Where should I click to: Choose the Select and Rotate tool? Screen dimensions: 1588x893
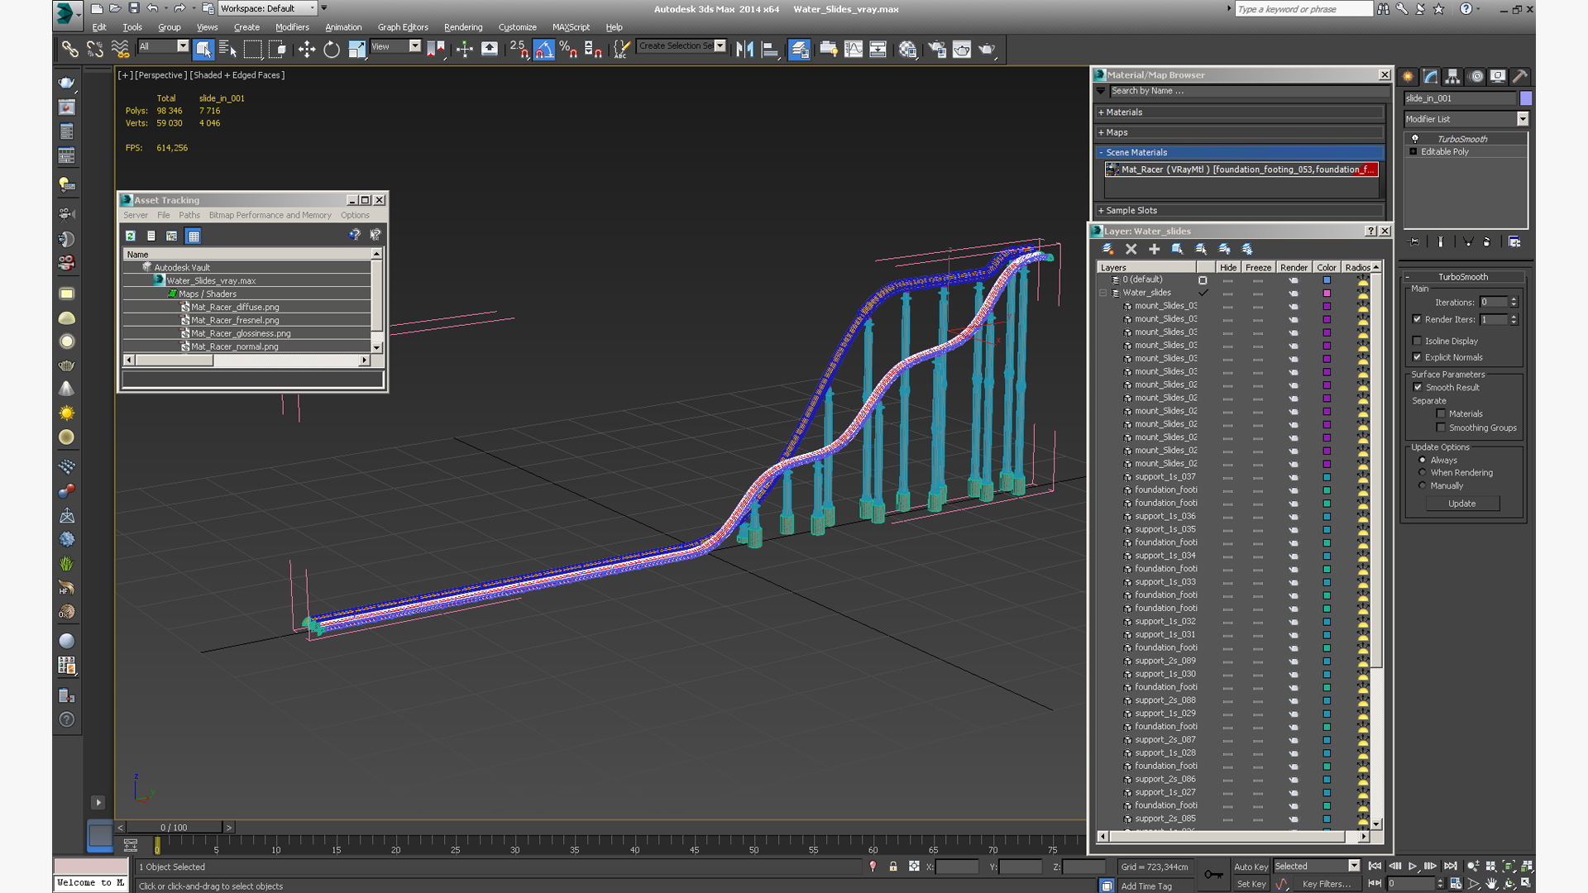[x=332, y=50]
